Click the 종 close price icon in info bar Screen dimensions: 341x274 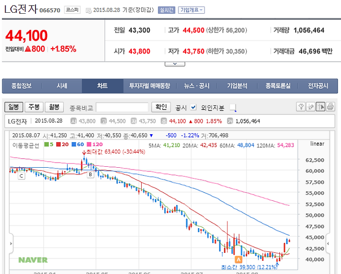coord(163,121)
